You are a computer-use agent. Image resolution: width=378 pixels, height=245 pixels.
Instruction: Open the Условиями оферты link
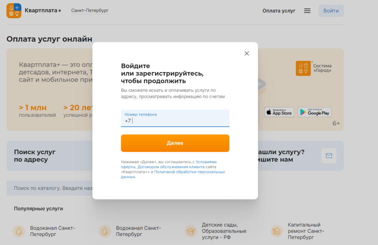169,164
